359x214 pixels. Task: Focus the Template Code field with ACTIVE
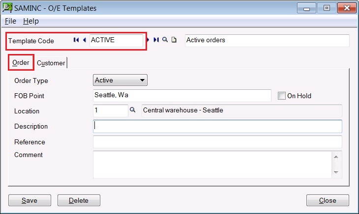116,40
